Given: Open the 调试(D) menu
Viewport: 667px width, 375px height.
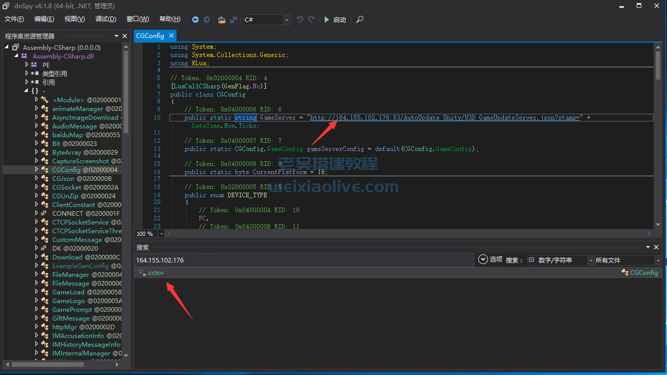Looking at the screenshot, I should coord(105,19).
